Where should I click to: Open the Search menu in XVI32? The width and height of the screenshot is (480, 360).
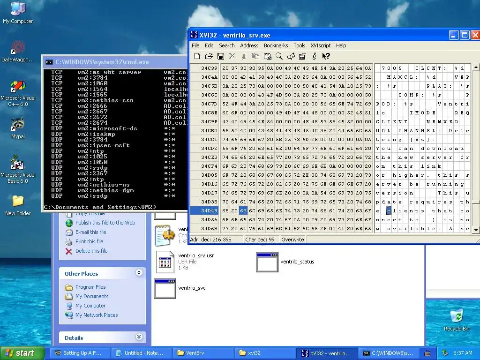pyautogui.click(x=226, y=45)
